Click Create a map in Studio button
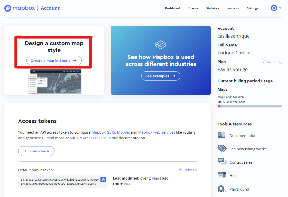Image resolution: width=288 pixels, height=197 pixels. 54,61
